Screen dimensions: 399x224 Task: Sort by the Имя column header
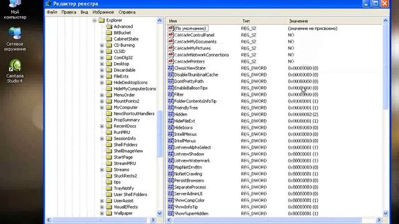[203, 21]
